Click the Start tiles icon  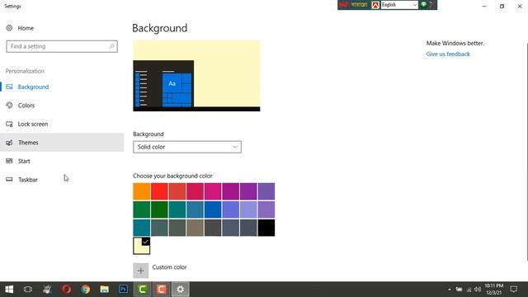(x=9, y=161)
